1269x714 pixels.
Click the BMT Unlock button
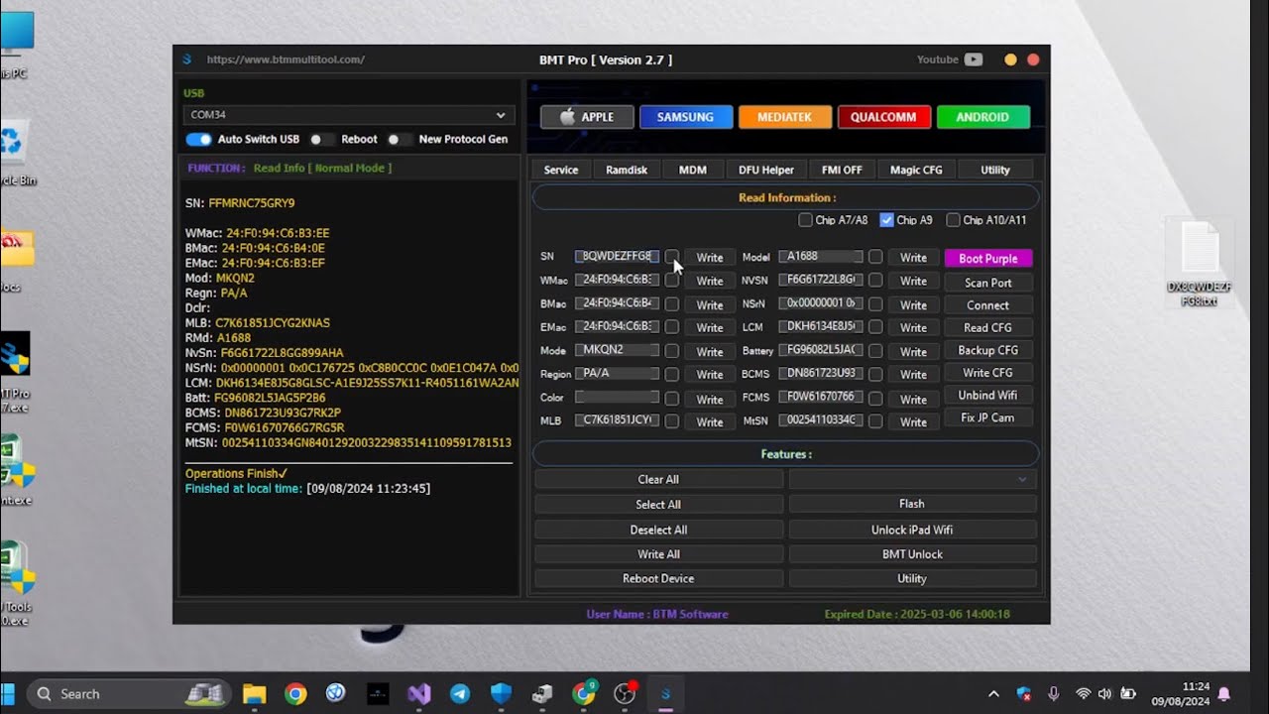pyautogui.click(x=912, y=554)
